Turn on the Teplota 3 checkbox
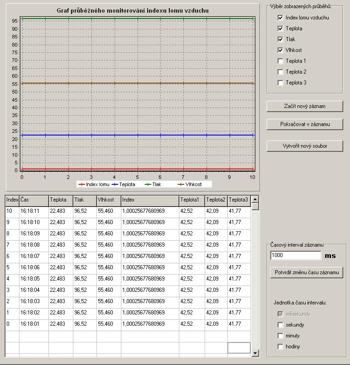This screenshot has width=350, height=365. 280,83
